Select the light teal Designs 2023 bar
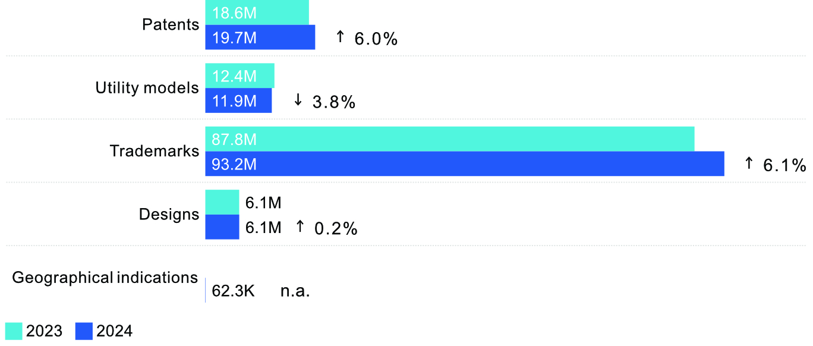 point(222,202)
